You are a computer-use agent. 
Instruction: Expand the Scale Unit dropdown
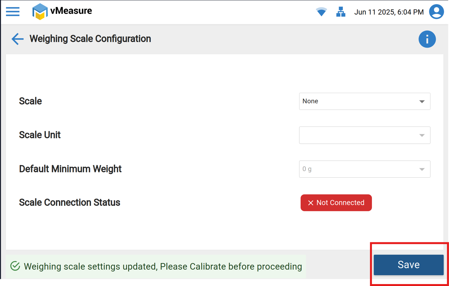point(359,135)
